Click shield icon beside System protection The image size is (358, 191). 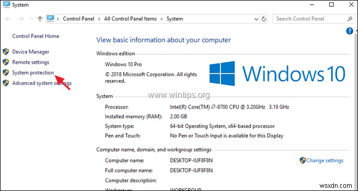click(6, 73)
